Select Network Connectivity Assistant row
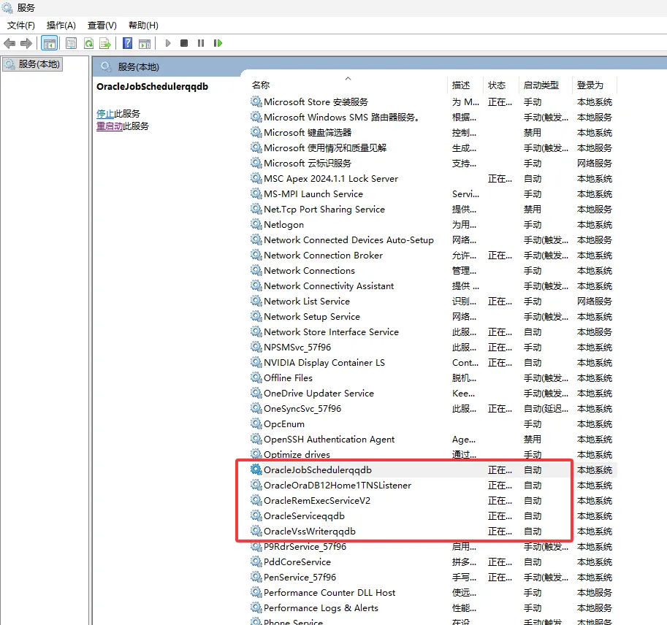 click(x=432, y=285)
